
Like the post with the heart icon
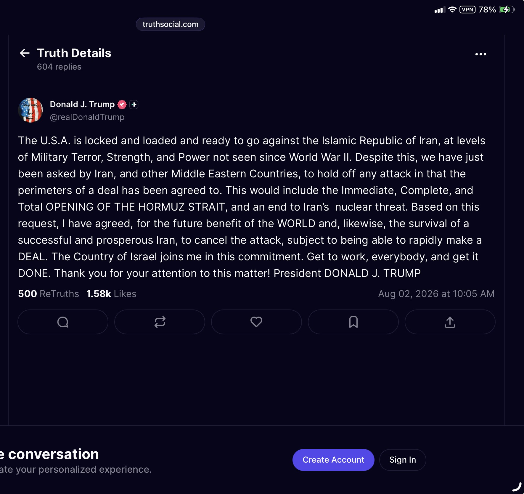pyautogui.click(x=256, y=322)
